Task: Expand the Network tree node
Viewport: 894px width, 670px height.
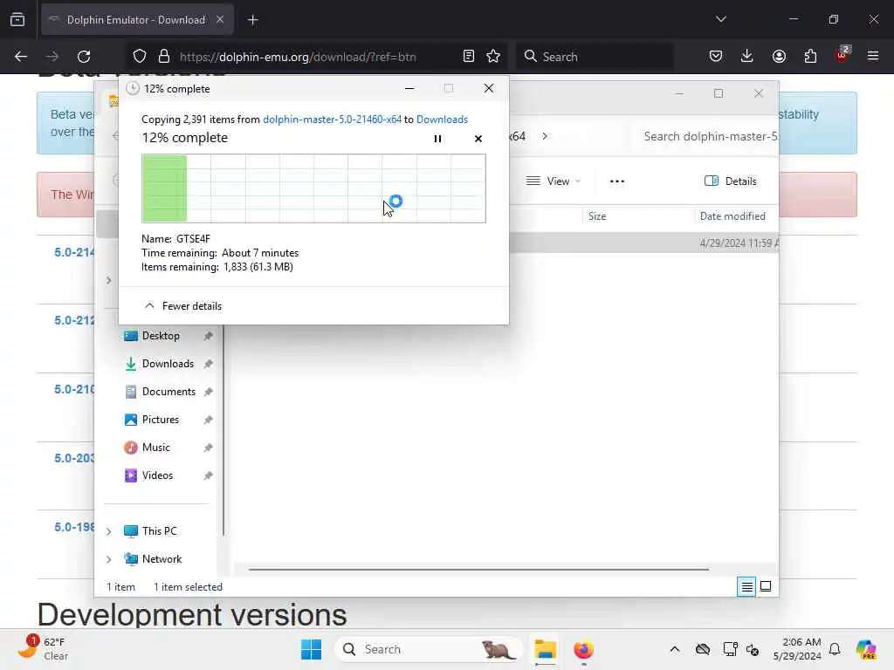Action: pyautogui.click(x=109, y=559)
